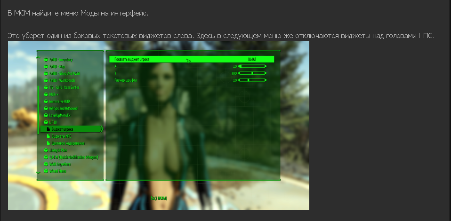Click the page icon next to Виджеты NPC
The width and height of the screenshot is (451, 221).
(x=48, y=136)
